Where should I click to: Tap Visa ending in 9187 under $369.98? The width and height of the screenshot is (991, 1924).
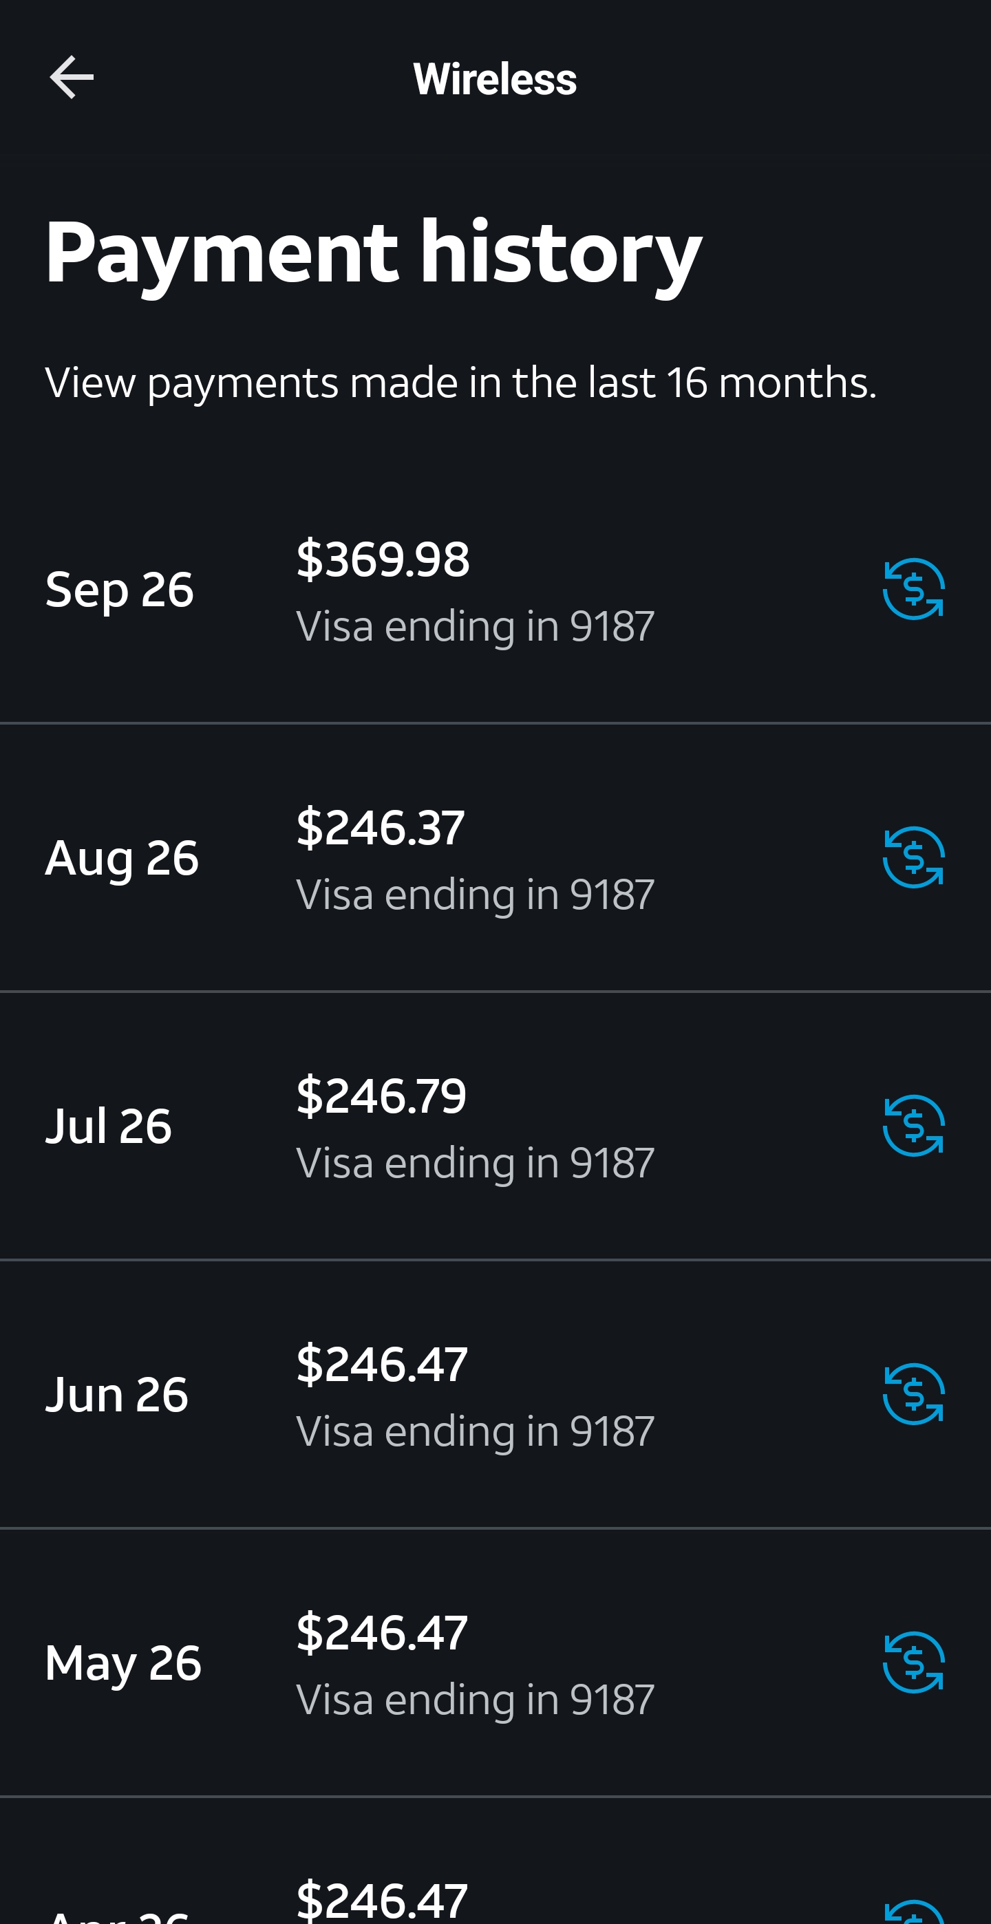475,626
